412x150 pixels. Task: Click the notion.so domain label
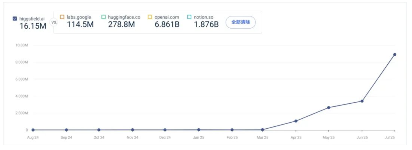[203, 17]
